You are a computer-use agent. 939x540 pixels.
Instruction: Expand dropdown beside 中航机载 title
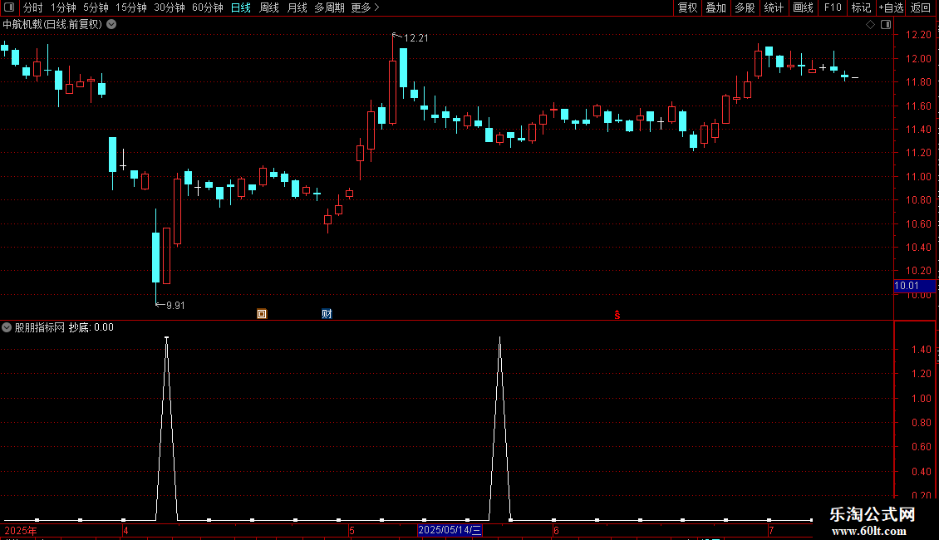click(x=111, y=25)
